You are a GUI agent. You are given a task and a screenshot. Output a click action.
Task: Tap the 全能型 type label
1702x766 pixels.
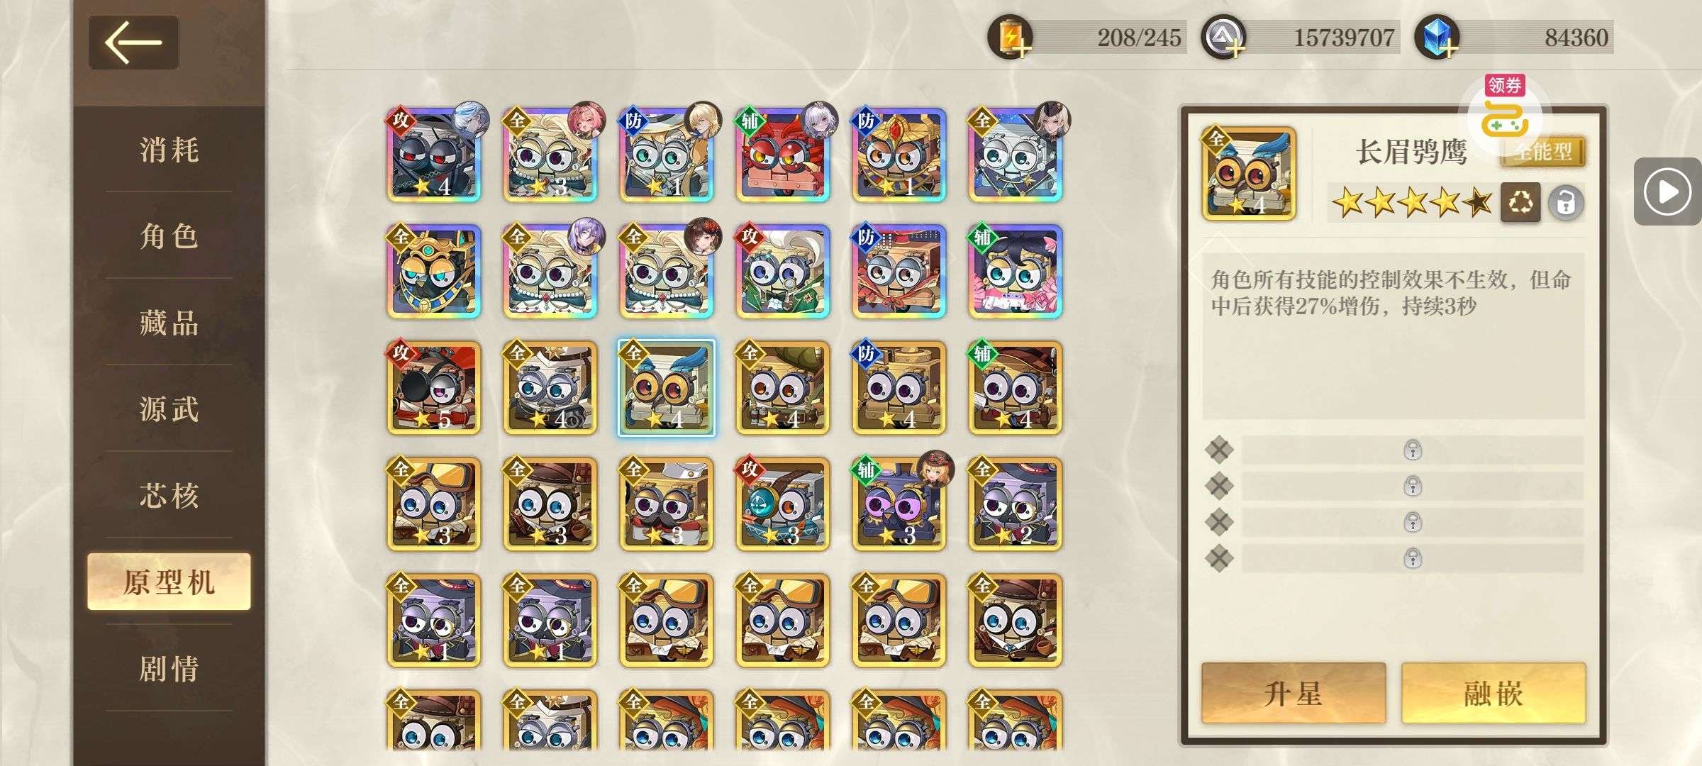tap(1543, 152)
